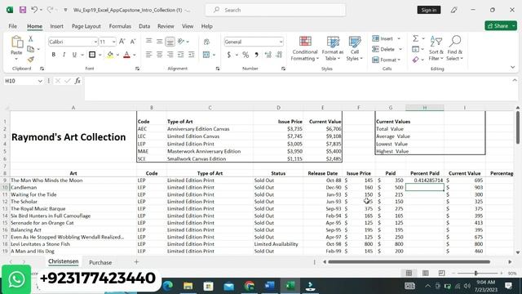
Task: Click Align Left icon
Action: tap(148, 55)
